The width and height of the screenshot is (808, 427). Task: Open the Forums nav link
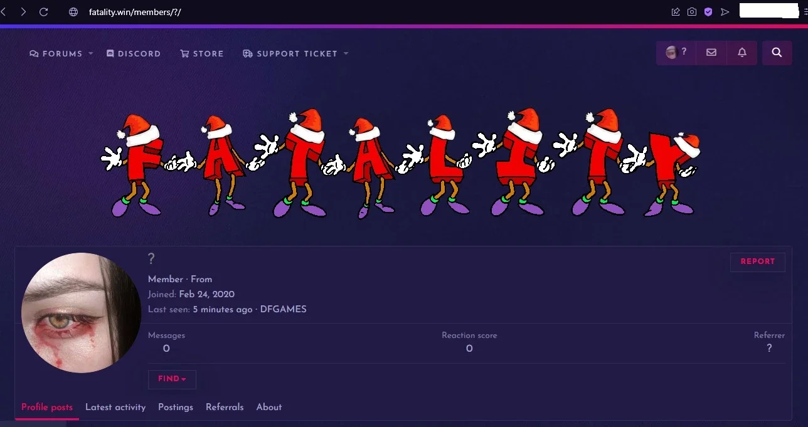point(56,54)
